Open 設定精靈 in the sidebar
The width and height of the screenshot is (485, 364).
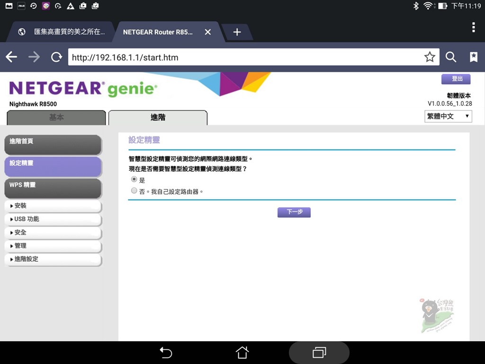pos(53,166)
